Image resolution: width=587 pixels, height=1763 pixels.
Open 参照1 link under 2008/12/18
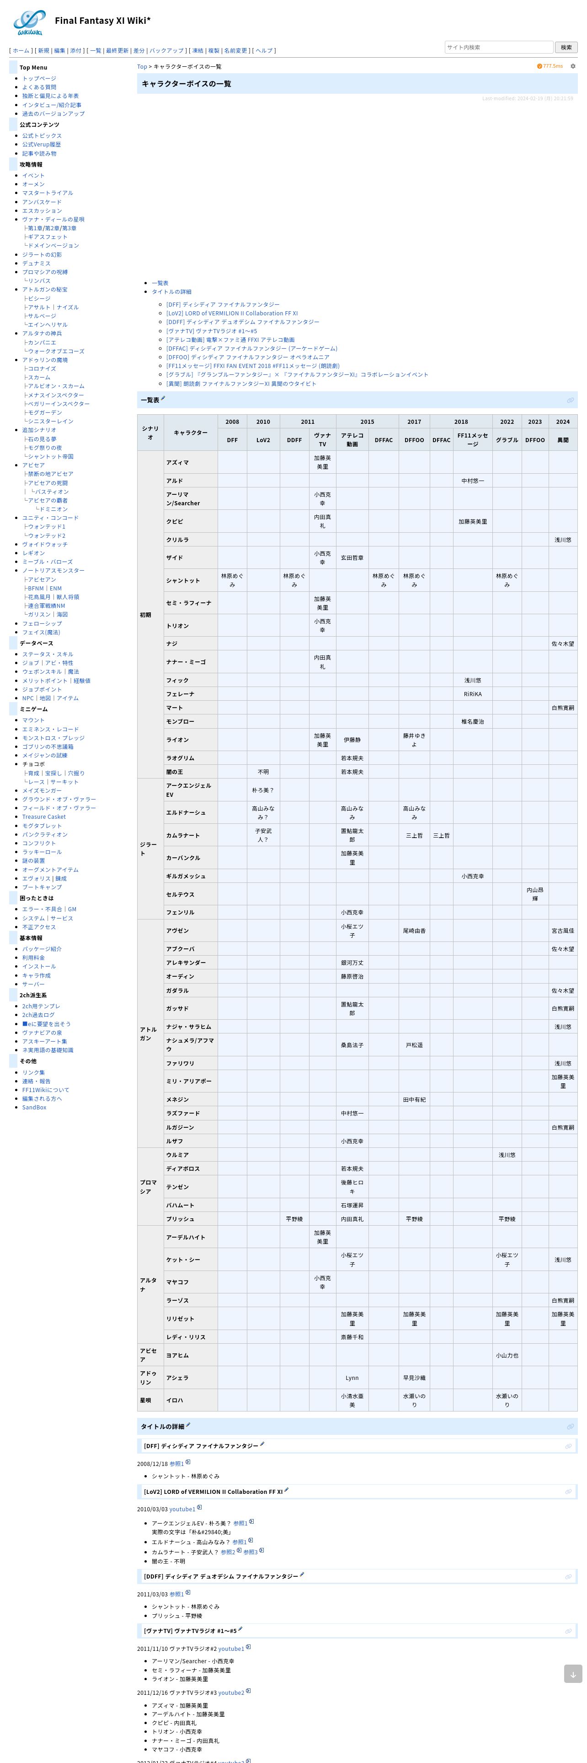coord(176,1464)
